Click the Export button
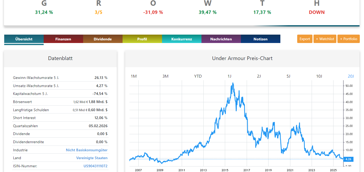 tap(305, 39)
